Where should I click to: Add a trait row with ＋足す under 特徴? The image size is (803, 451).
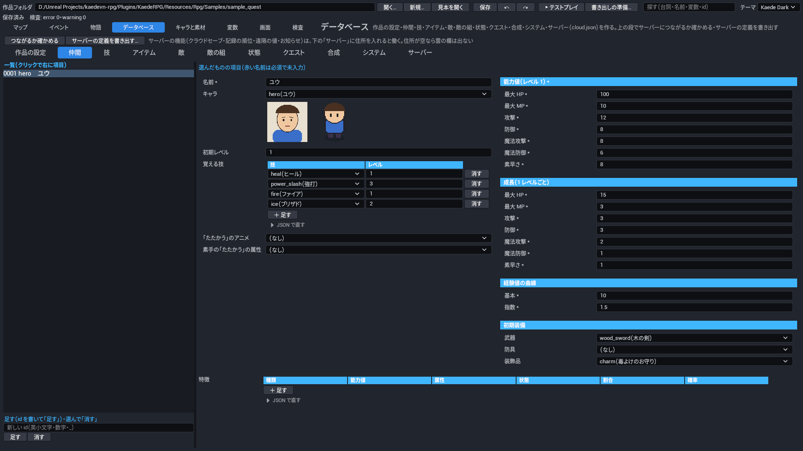pyautogui.click(x=278, y=390)
